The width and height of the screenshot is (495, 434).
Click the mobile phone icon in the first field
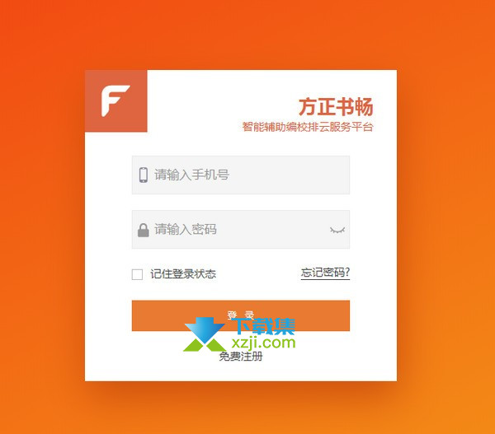pyautogui.click(x=144, y=175)
